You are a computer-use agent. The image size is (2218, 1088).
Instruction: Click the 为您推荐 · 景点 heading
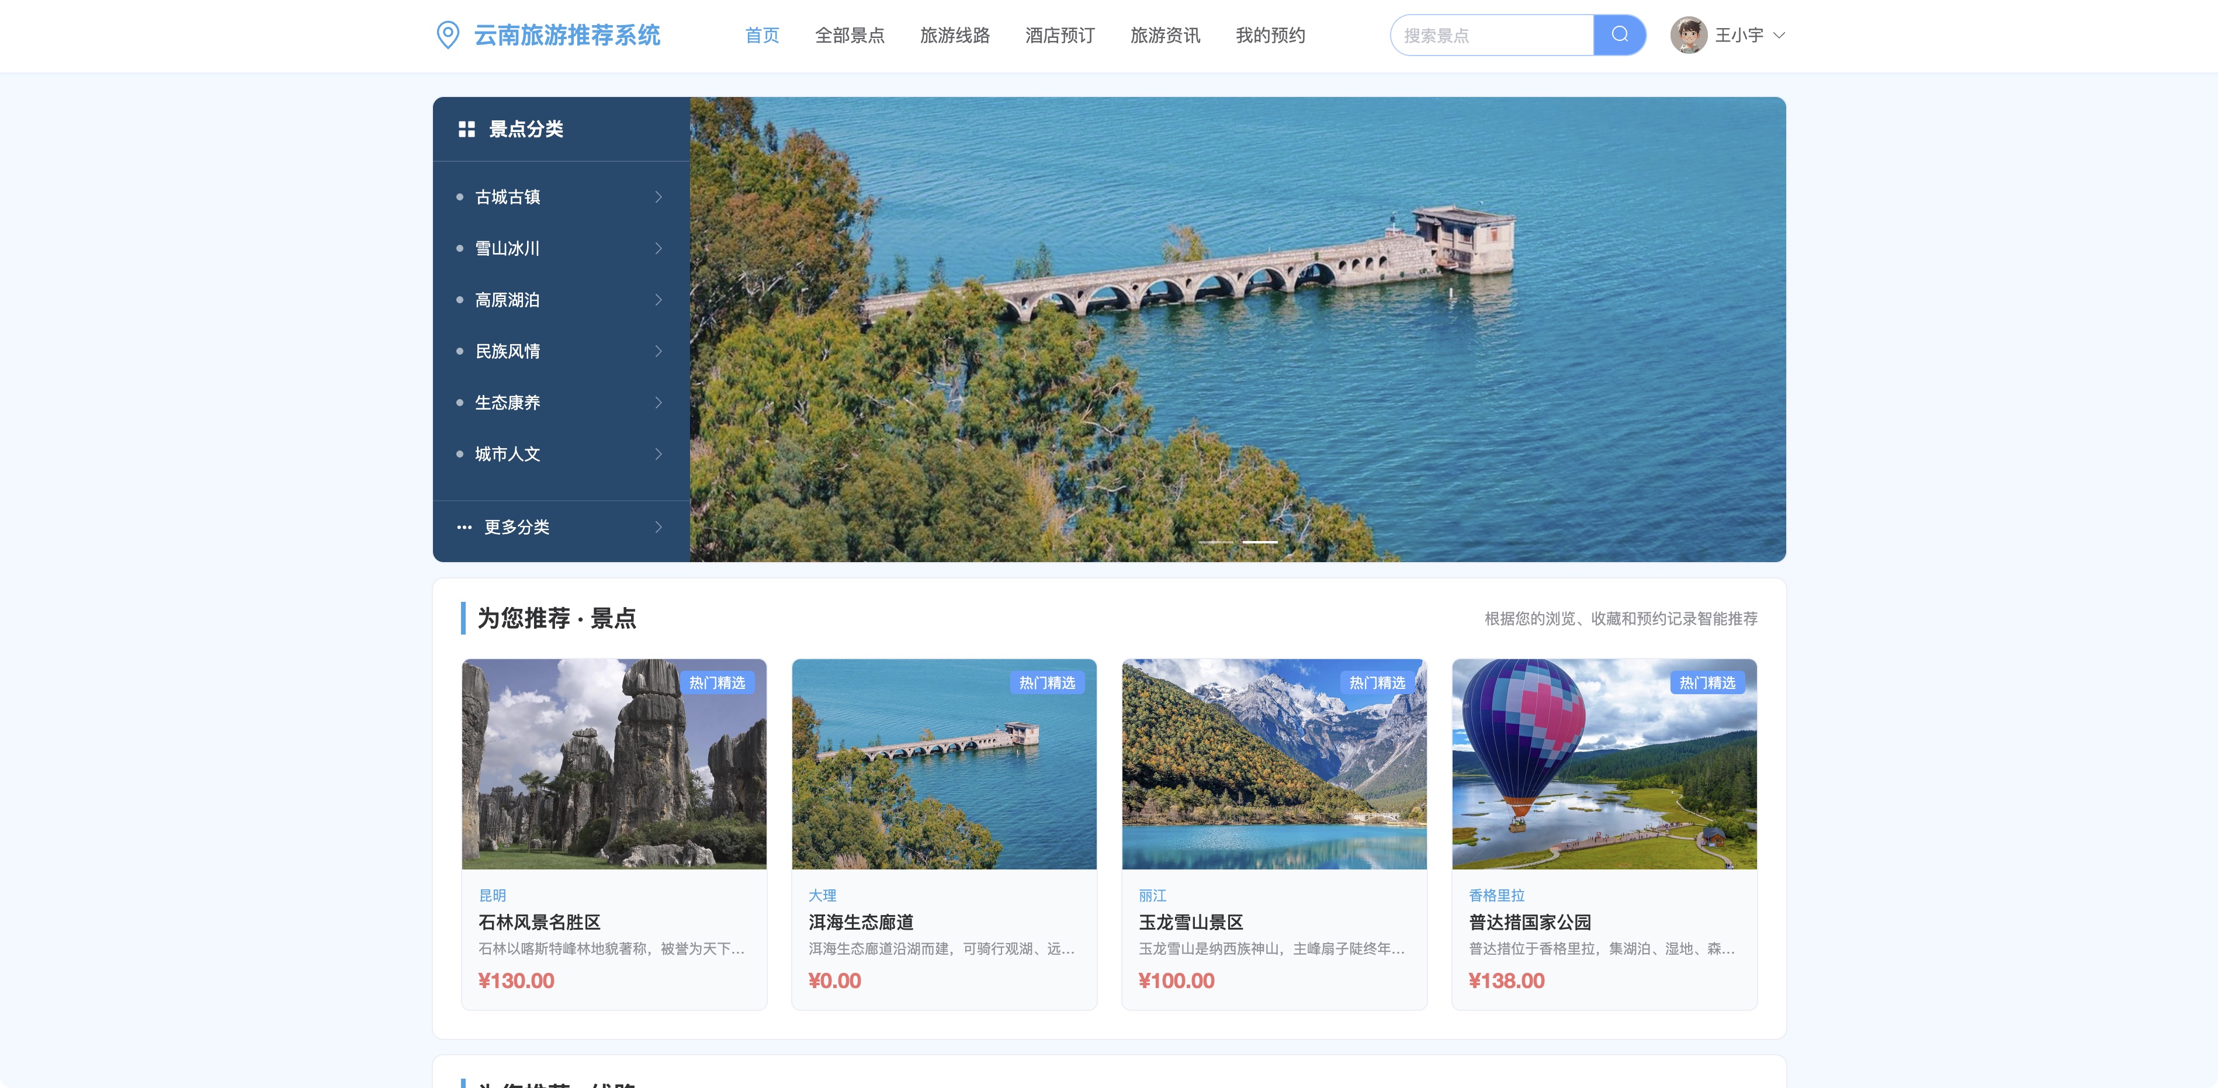click(557, 618)
